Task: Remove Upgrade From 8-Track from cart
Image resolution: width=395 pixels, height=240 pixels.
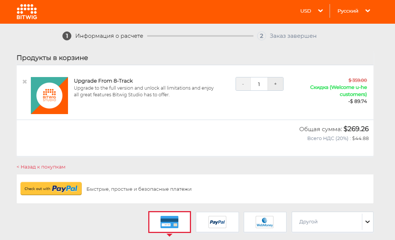Action: (x=25, y=81)
